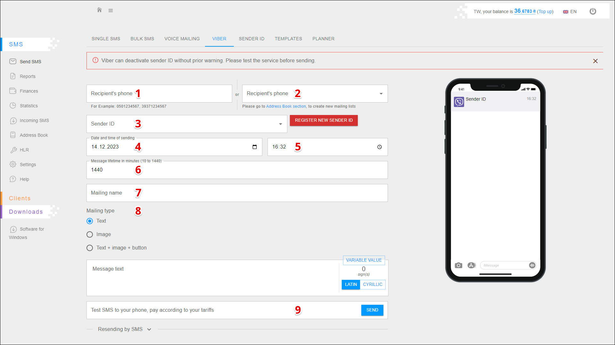The height and width of the screenshot is (345, 615).
Task: Open the hamburger menu icon
Action: pos(111,11)
